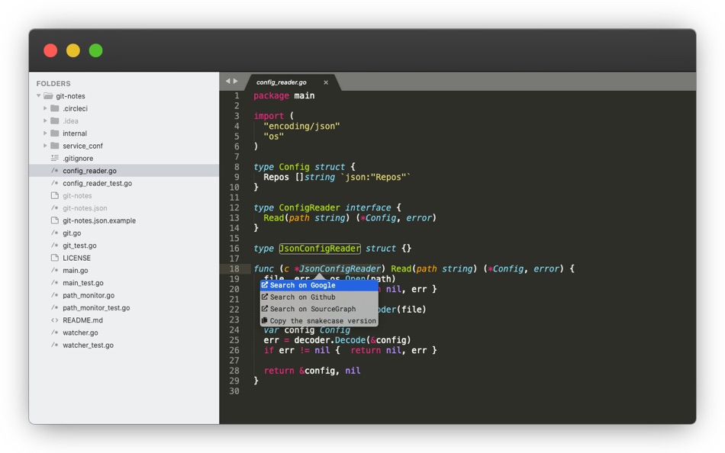
Task: Choose Search on SourceGraph from popup
Action: point(319,309)
